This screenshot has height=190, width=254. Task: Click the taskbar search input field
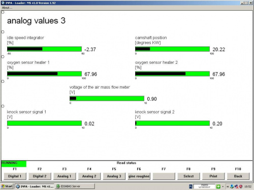(x=204, y=186)
